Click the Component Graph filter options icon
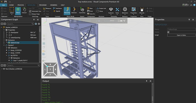The image size is (196, 103). click(x=36, y=24)
